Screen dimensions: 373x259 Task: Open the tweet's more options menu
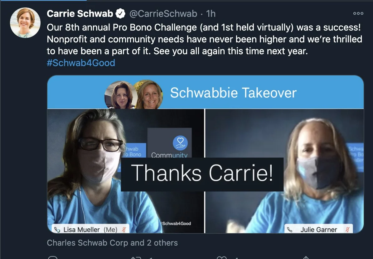click(x=358, y=13)
